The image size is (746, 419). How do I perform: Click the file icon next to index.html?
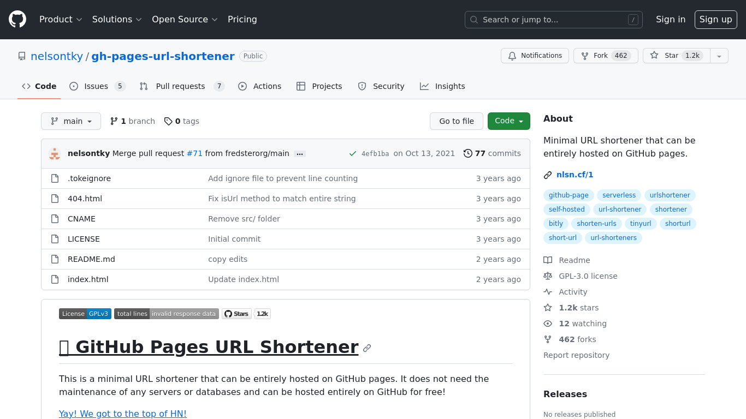pyautogui.click(x=55, y=279)
